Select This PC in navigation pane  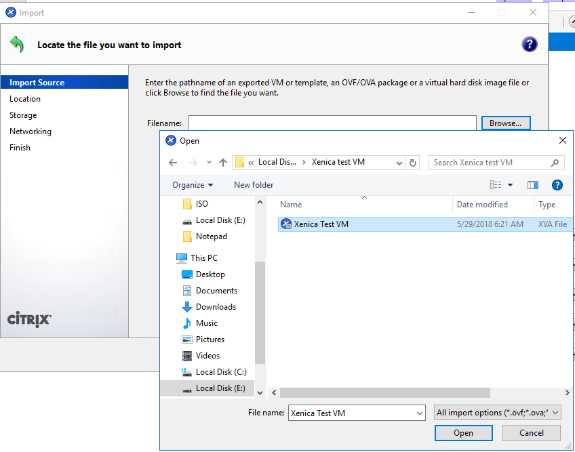point(204,258)
